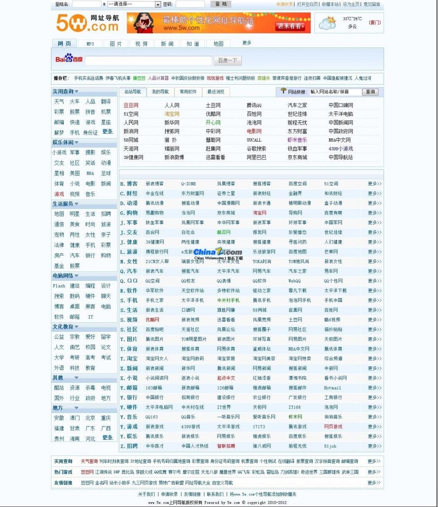
Task: Switch to the 最近浏览 tab
Action: point(216,92)
